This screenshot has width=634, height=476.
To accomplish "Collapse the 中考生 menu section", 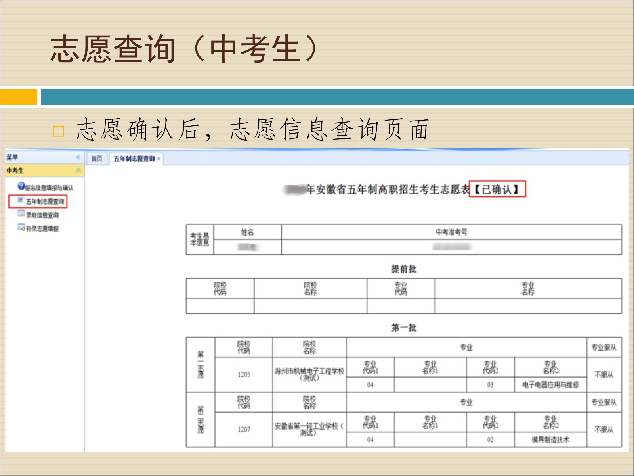I will click(x=78, y=171).
